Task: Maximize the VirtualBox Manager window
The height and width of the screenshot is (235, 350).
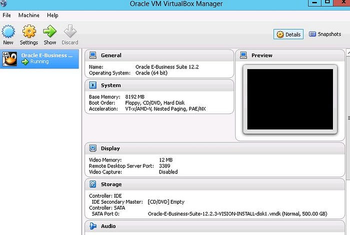Action: [x=327, y=2]
